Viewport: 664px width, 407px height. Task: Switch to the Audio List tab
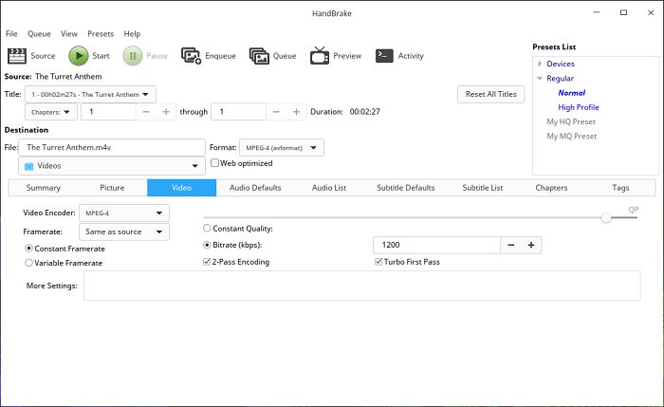328,188
